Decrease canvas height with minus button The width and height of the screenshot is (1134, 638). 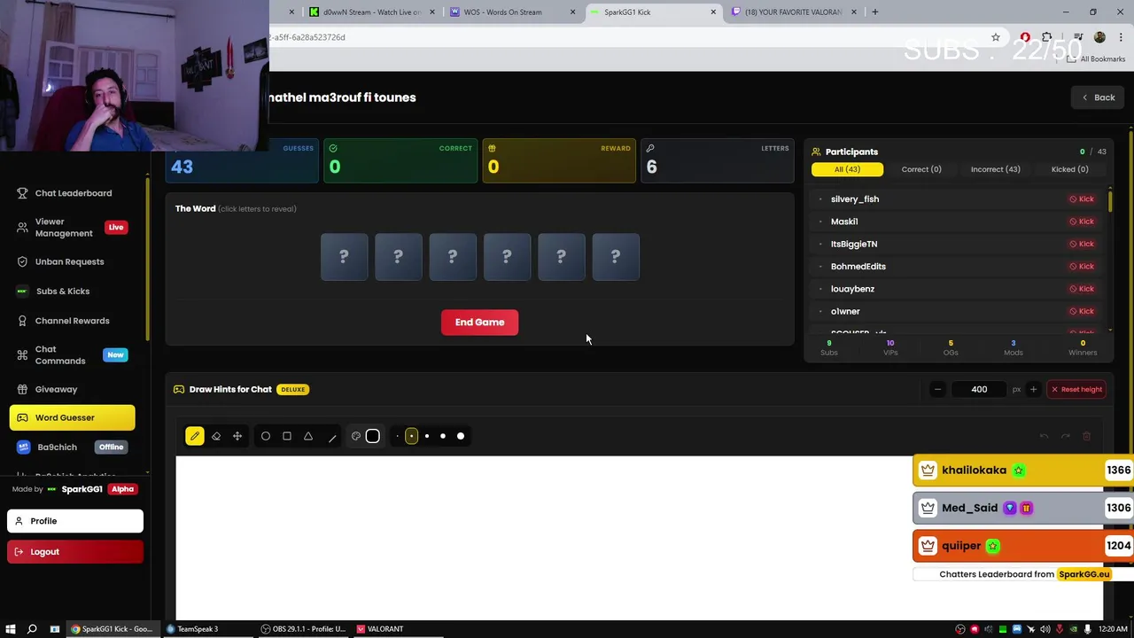pos(937,389)
